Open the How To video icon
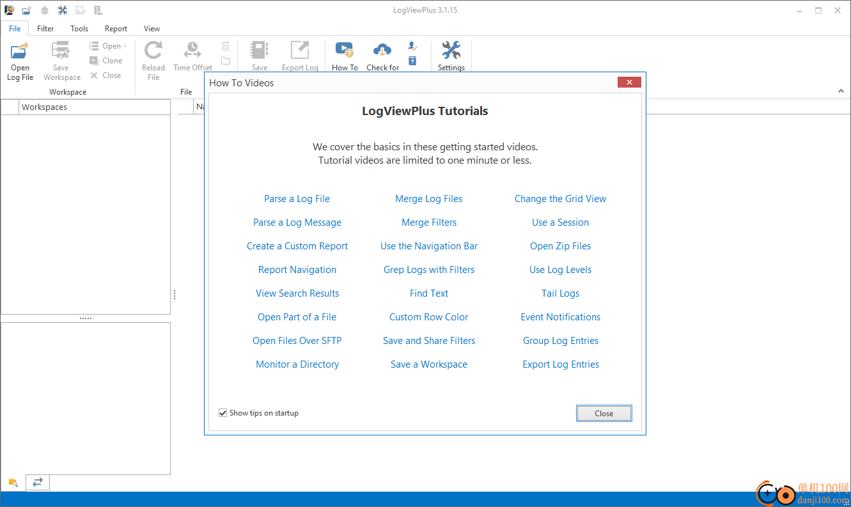 pos(344,51)
